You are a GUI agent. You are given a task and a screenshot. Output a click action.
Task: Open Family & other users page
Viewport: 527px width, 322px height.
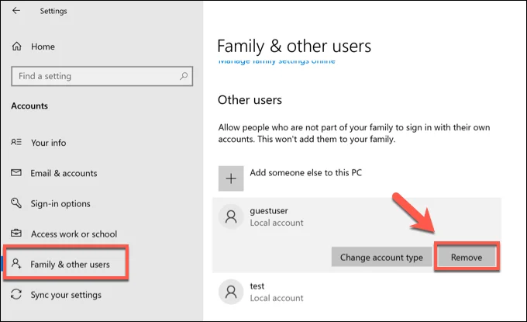(70, 265)
